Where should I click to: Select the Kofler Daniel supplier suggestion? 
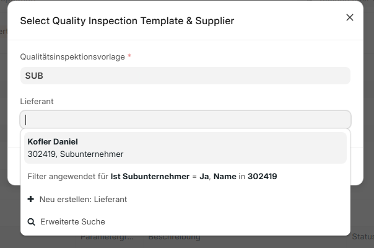tap(53, 142)
